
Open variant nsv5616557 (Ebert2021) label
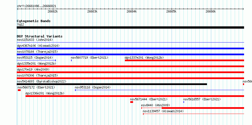point(202,99)
